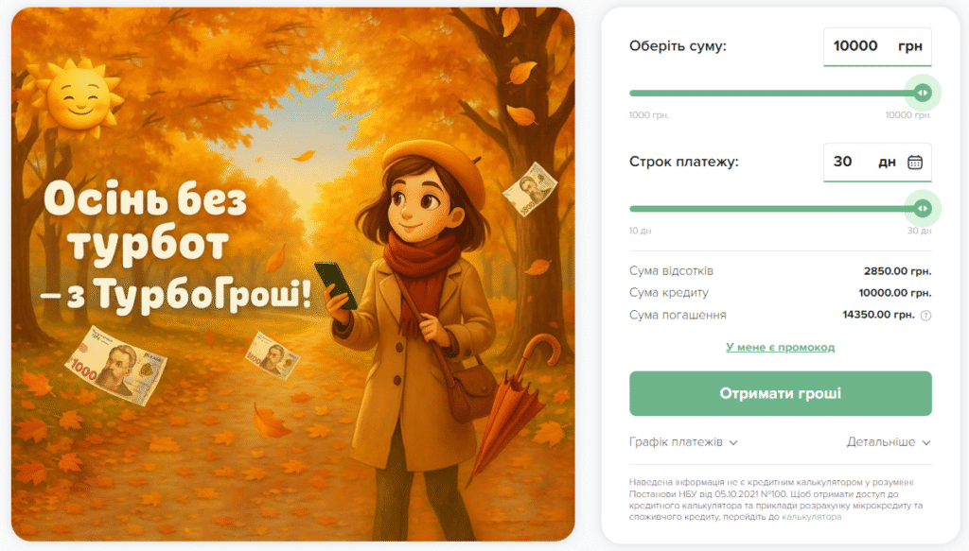Click the payment term slider handle
This screenshot has width=969, height=551.
click(x=923, y=209)
